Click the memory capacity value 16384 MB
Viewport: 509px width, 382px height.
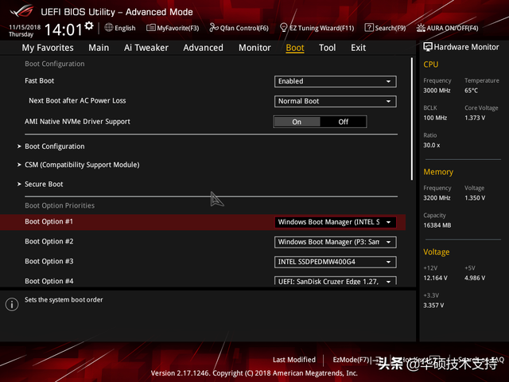(437, 225)
